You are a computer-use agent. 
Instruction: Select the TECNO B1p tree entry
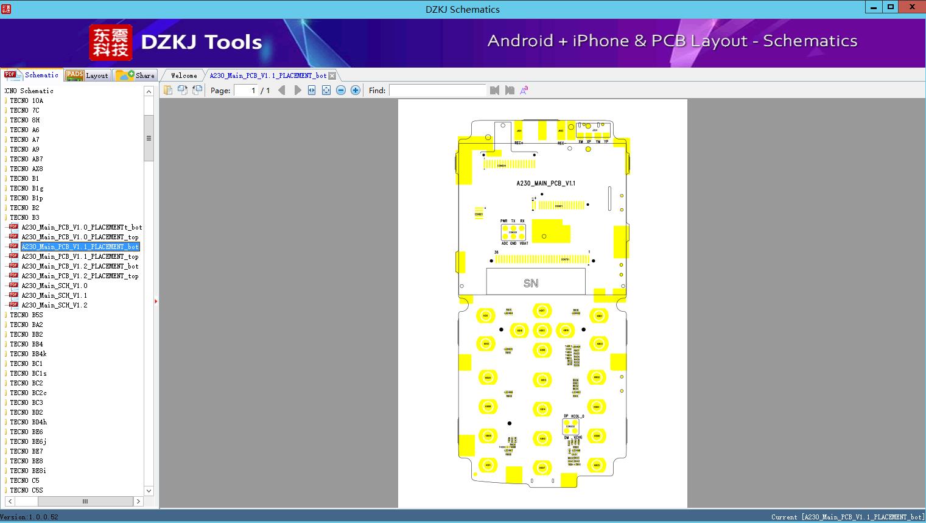(x=27, y=198)
